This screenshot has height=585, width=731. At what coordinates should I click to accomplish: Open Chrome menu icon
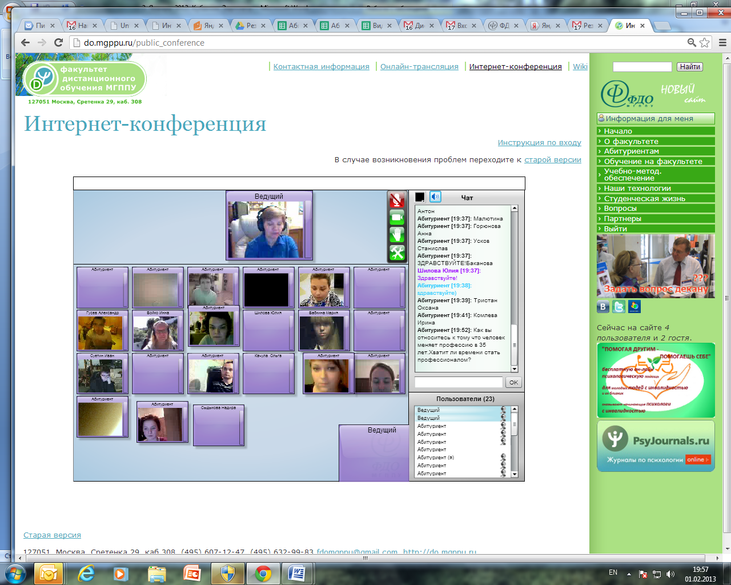pyautogui.click(x=722, y=42)
